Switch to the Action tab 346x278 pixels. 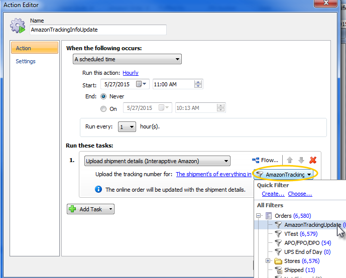pos(35,48)
